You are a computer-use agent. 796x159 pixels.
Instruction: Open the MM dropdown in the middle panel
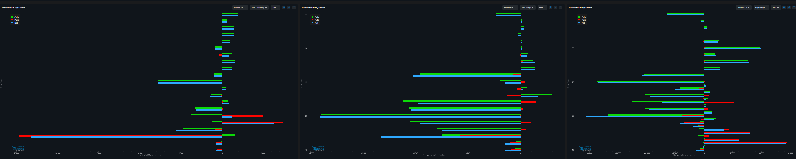[x=542, y=8]
